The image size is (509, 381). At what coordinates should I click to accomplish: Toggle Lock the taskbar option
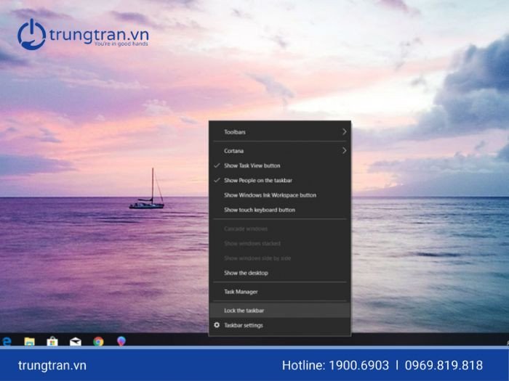(280, 311)
